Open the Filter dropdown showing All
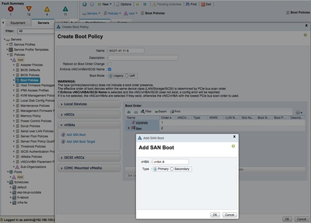311x223 pixels. (x=36, y=31)
